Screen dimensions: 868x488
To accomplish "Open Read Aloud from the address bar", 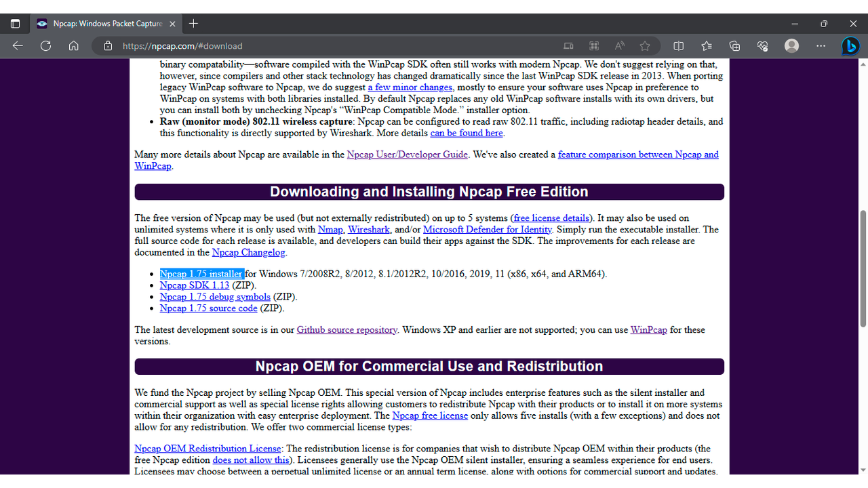I will pos(619,46).
